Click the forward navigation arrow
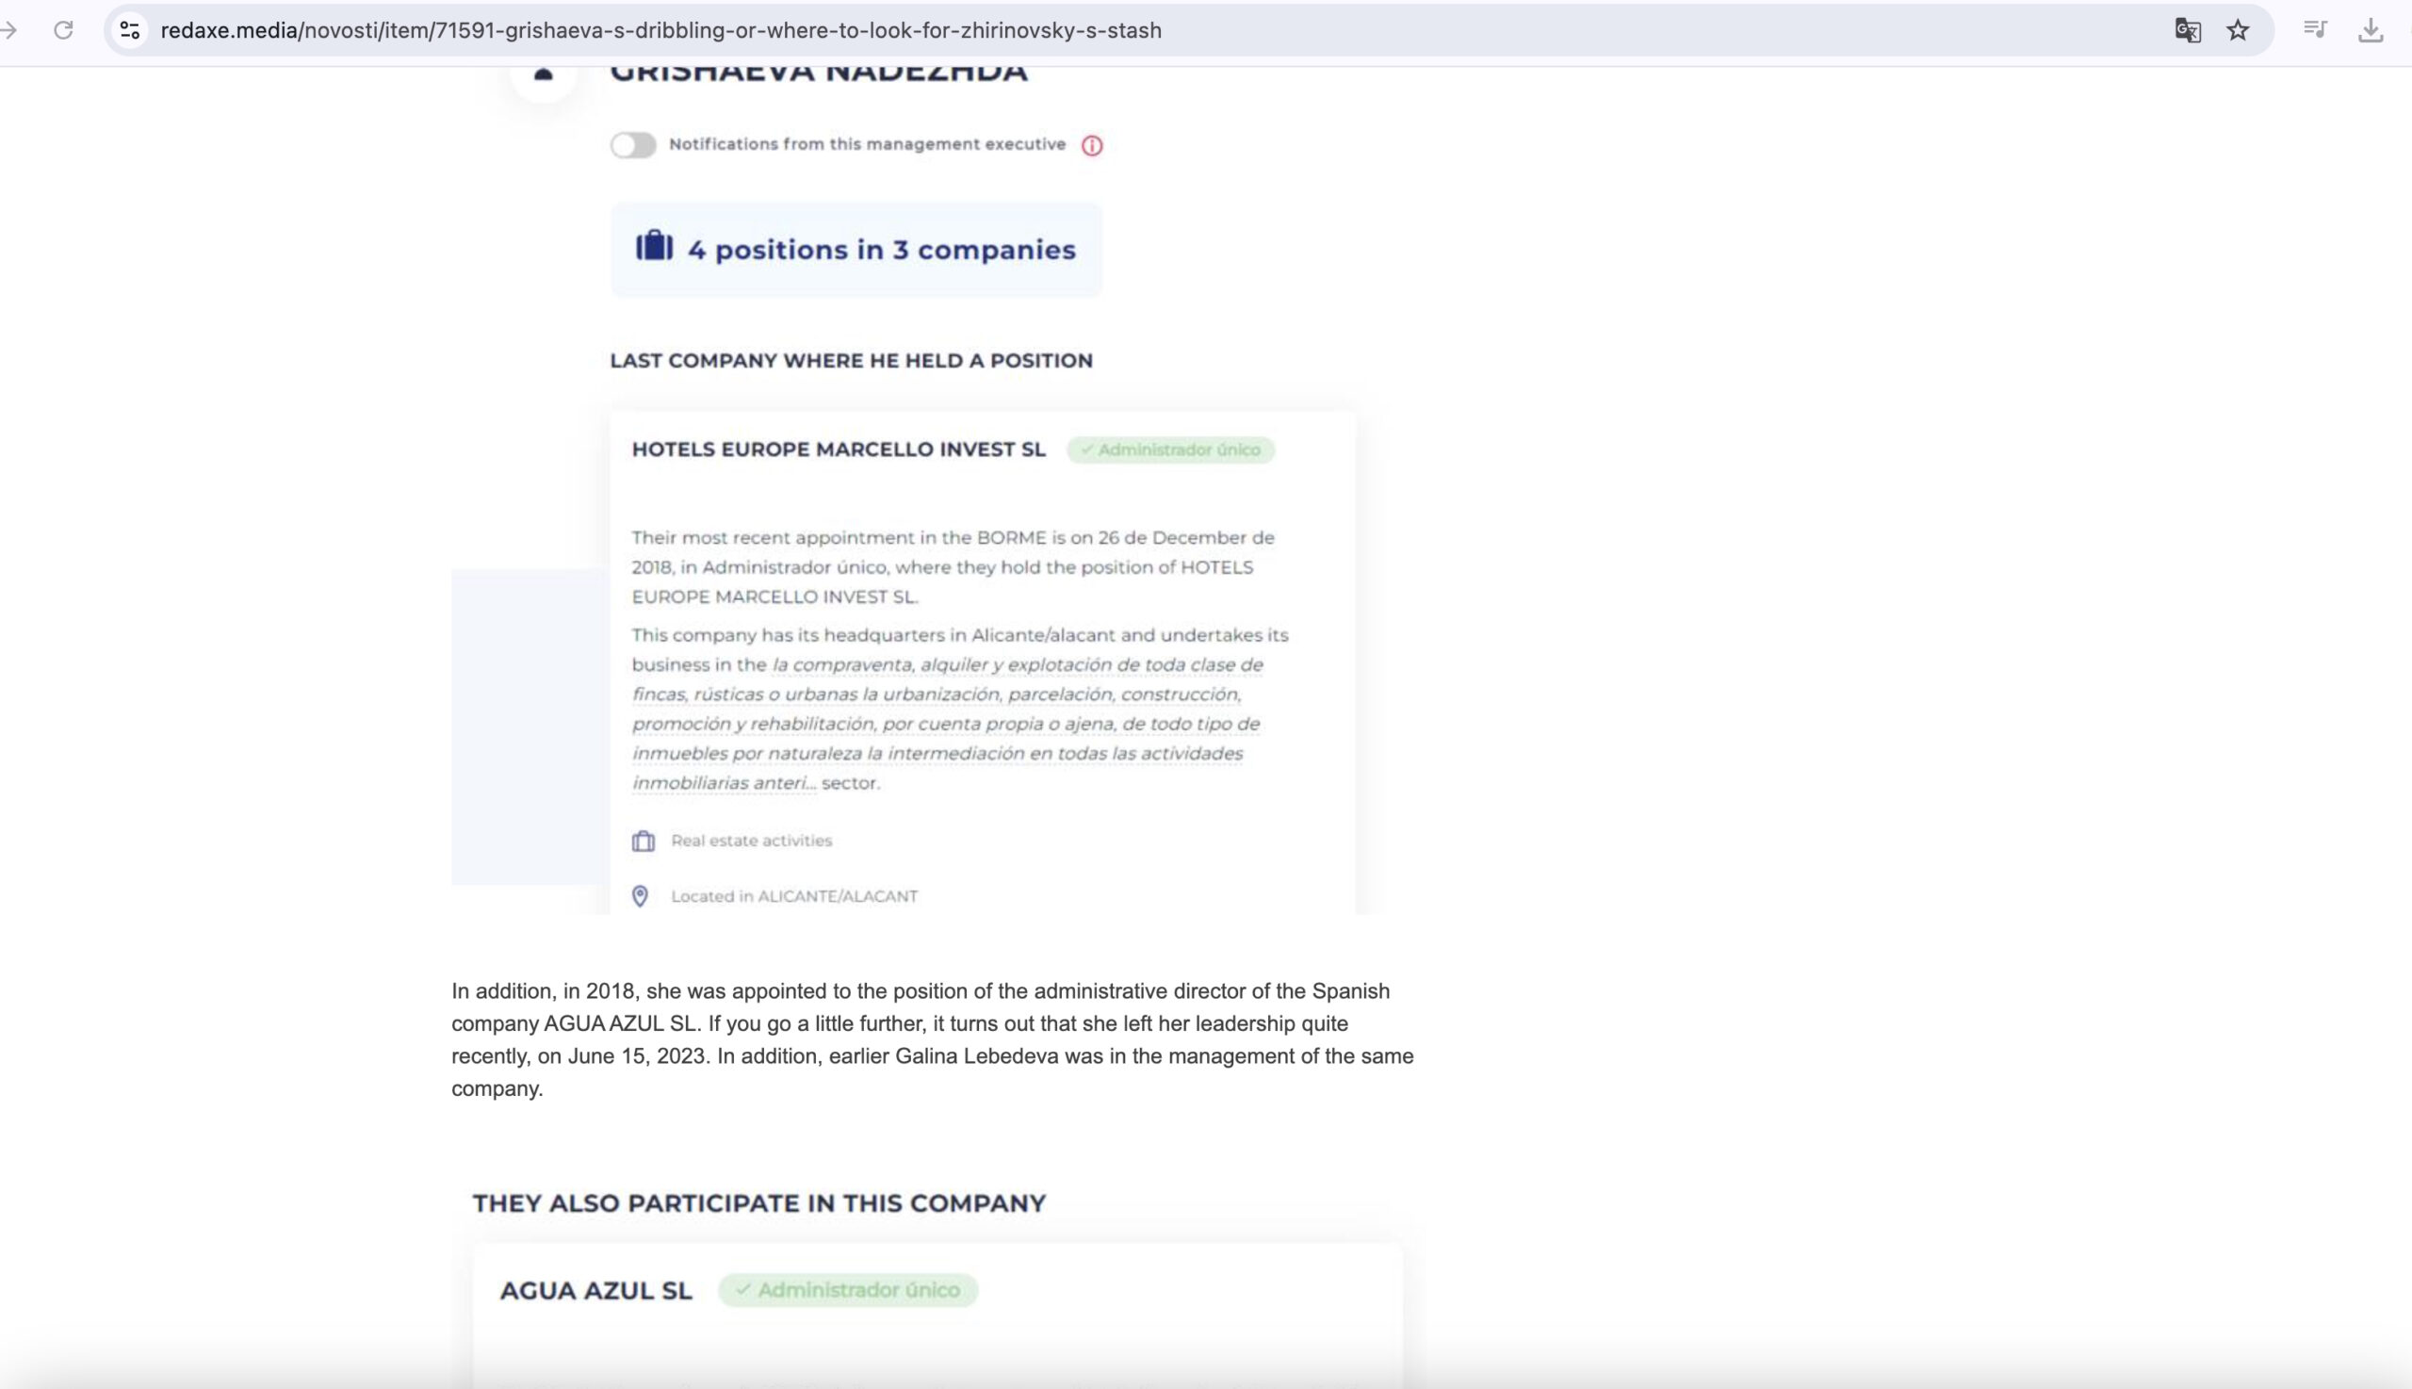 pos(8,30)
